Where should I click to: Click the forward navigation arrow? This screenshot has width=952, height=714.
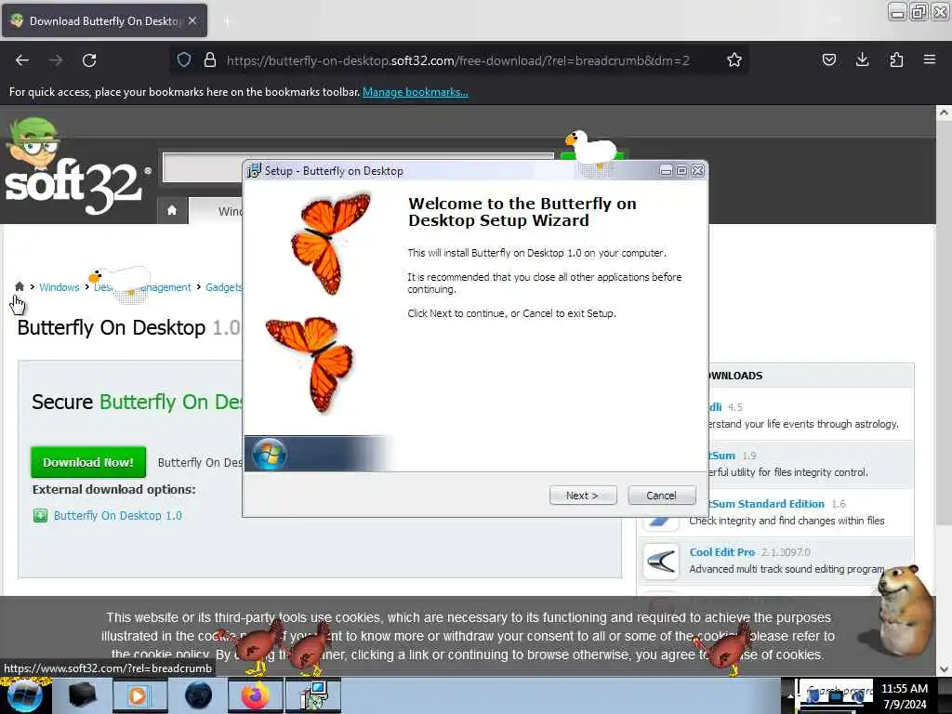(x=56, y=60)
